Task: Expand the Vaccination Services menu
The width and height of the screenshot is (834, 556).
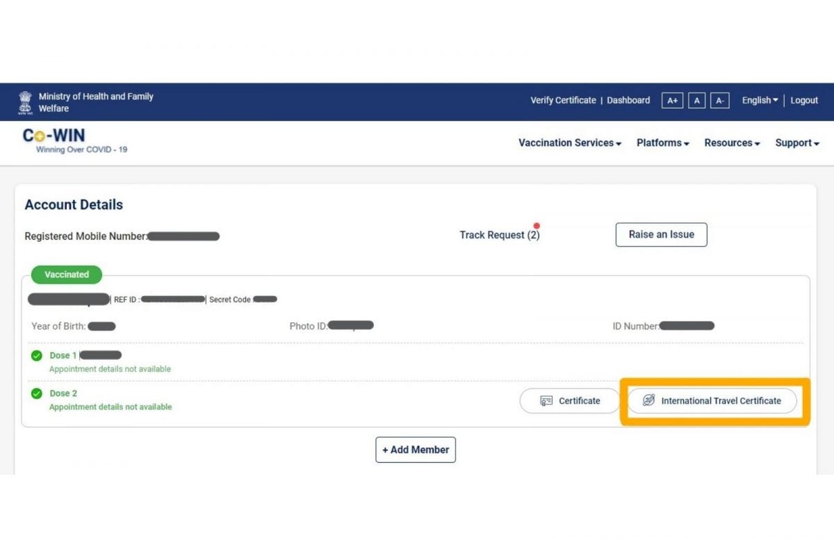Action: [569, 143]
